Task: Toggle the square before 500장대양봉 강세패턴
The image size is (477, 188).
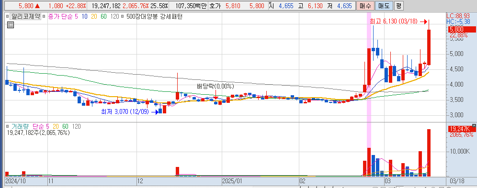Action: click(122, 17)
